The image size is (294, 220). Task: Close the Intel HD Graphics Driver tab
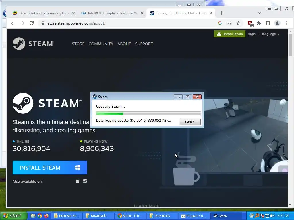pos(142,13)
